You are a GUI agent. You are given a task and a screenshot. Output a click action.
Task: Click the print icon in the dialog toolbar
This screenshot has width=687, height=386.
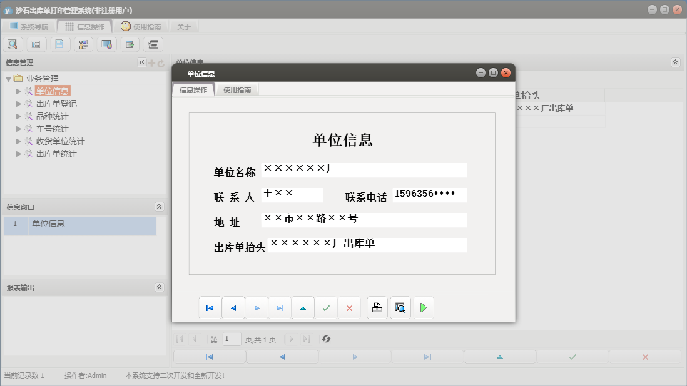click(x=377, y=307)
